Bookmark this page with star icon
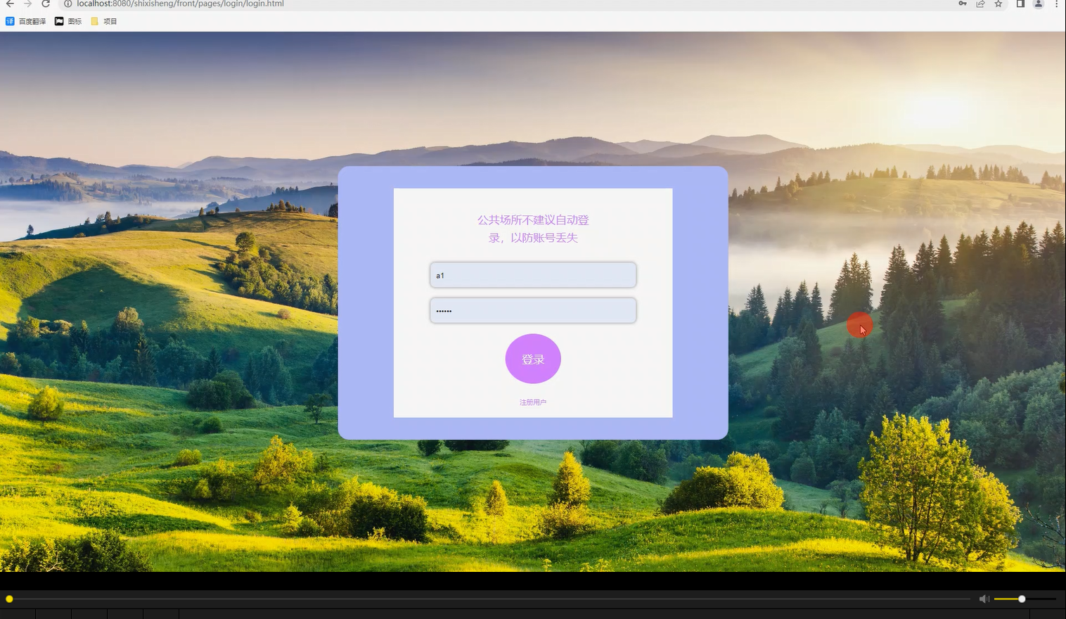This screenshot has height=619, width=1066. click(998, 4)
